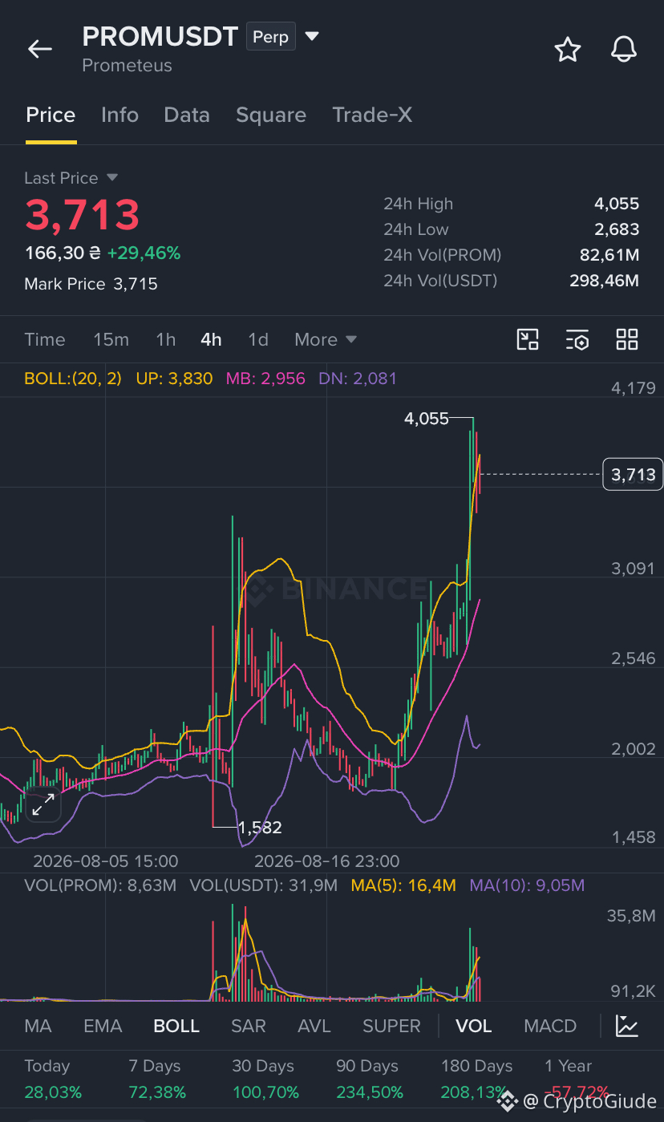
Task: Enable the MA indicator
Action: (x=38, y=1026)
